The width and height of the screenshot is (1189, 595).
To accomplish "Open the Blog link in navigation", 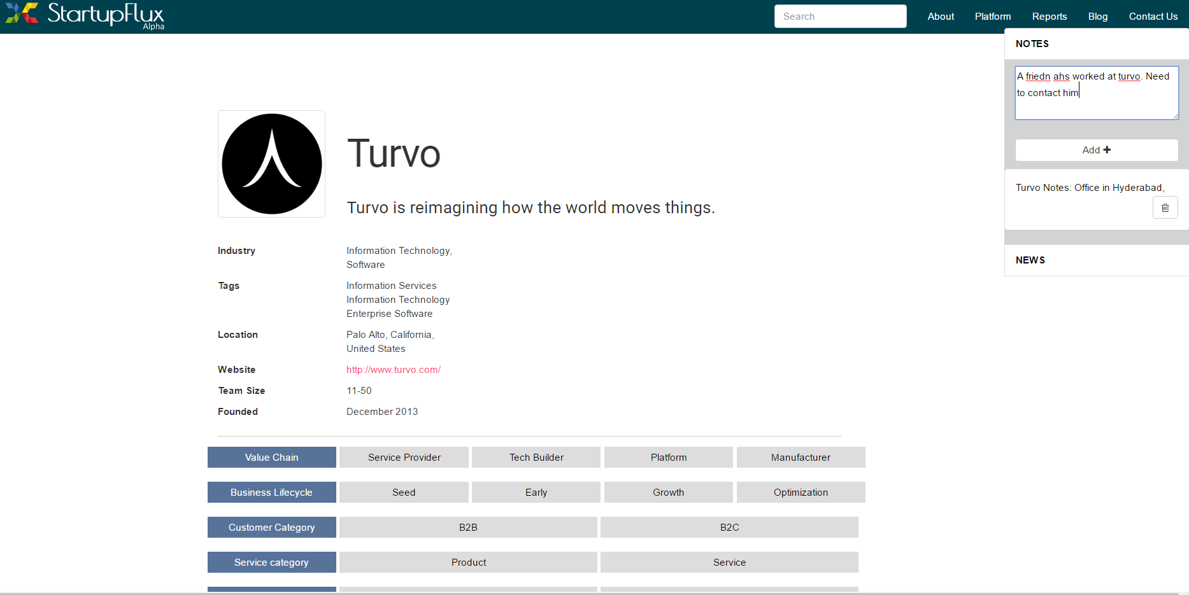I will click(1097, 17).
